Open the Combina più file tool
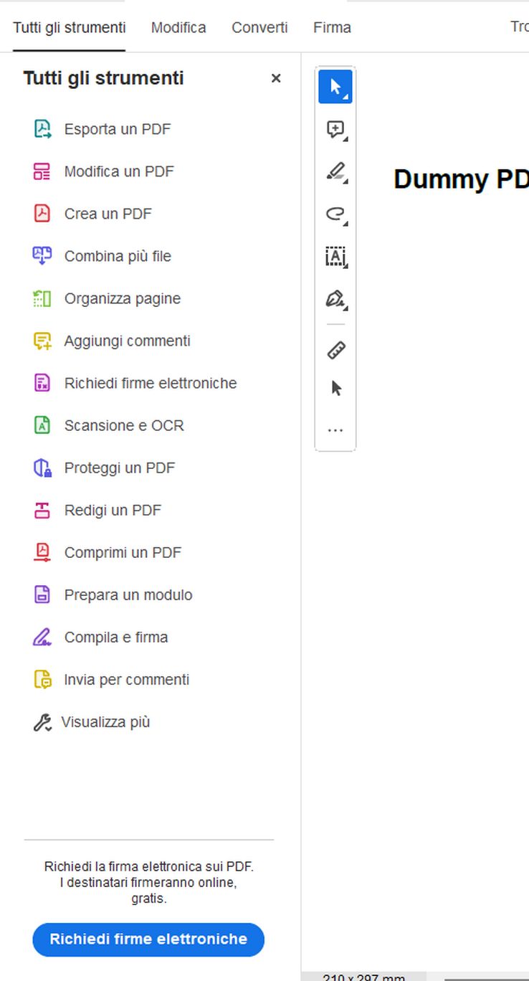The image size is (529, 981). pos(118,256)
